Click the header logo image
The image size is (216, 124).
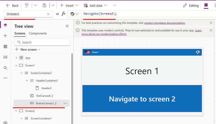click(x=88, y=52)
